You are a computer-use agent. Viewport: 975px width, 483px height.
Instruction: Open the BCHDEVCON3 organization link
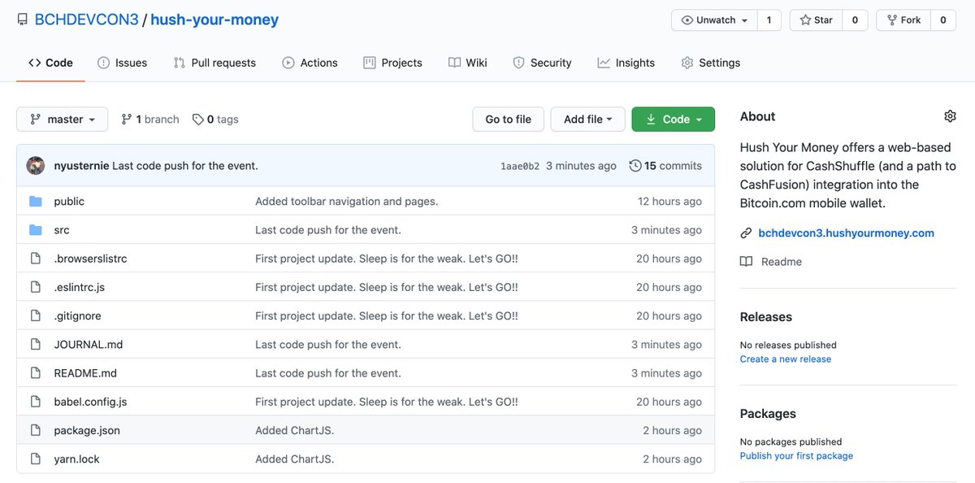click(x=87, y=20)
